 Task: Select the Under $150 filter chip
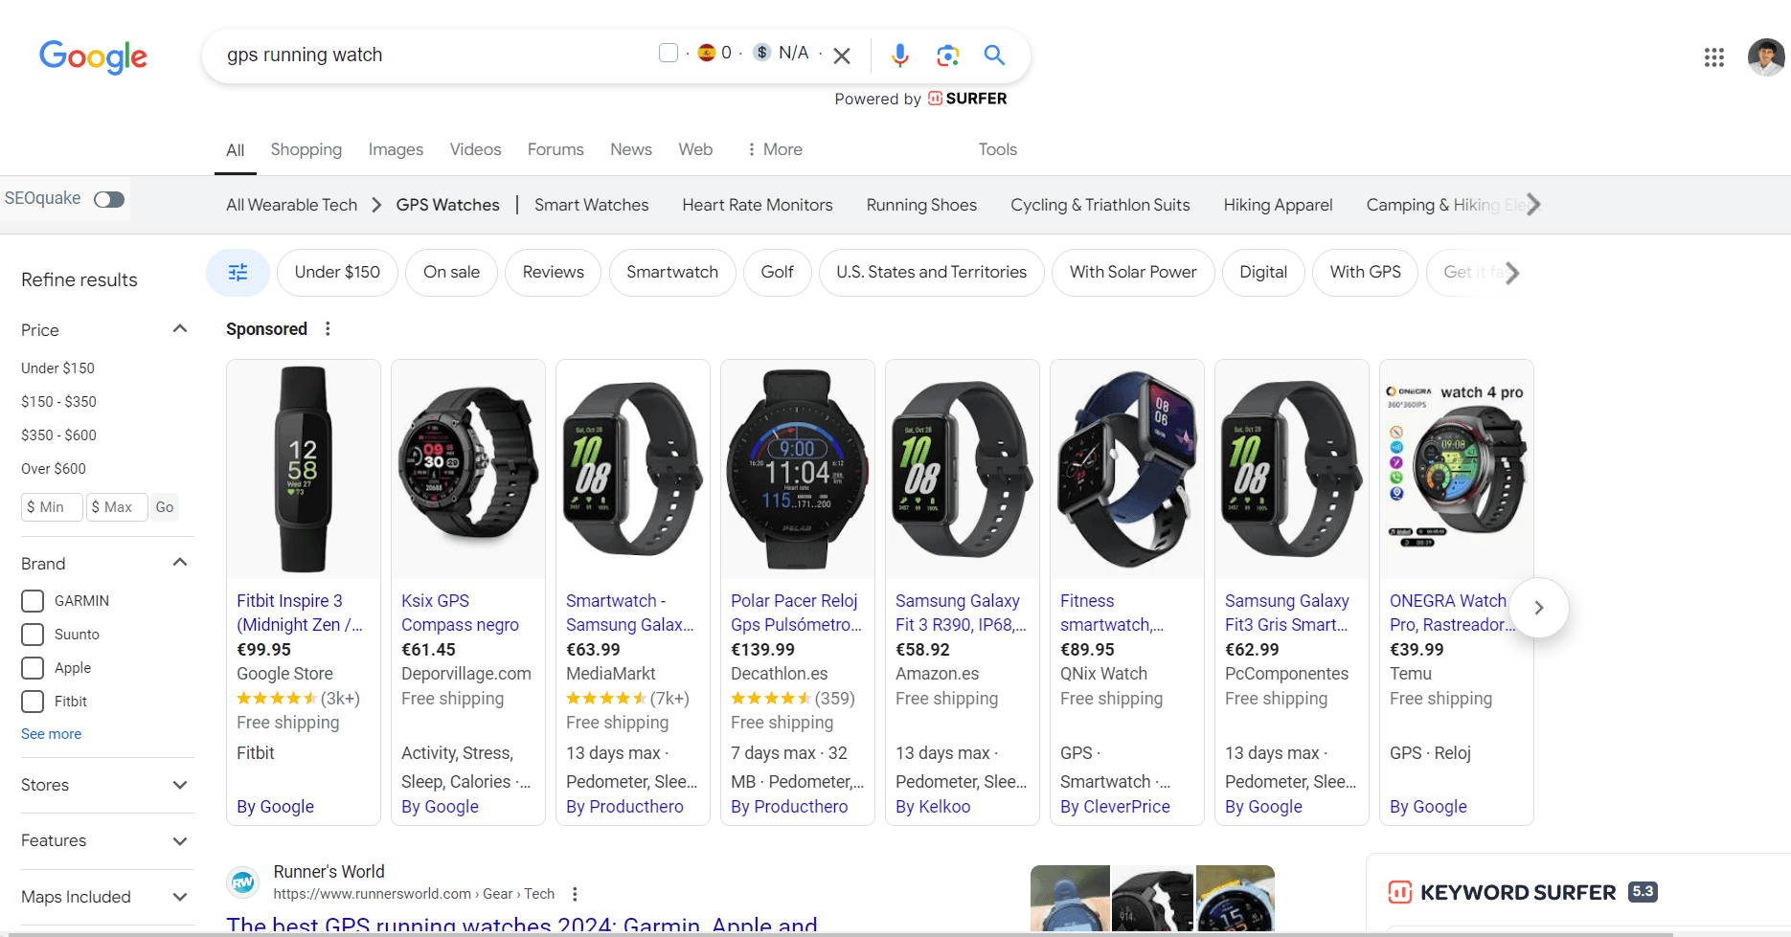(x=337, y=273)
